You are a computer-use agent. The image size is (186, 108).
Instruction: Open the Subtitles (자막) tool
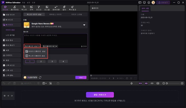(31, 8)
